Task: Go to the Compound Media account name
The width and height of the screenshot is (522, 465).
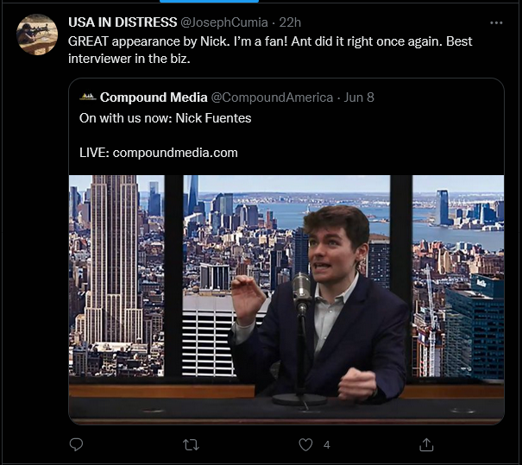Action: (154, 97)
